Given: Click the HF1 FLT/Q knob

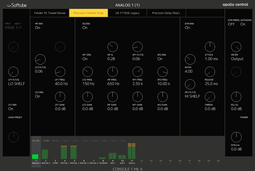Looking at the screenshot, I should (x=138, y=47).
